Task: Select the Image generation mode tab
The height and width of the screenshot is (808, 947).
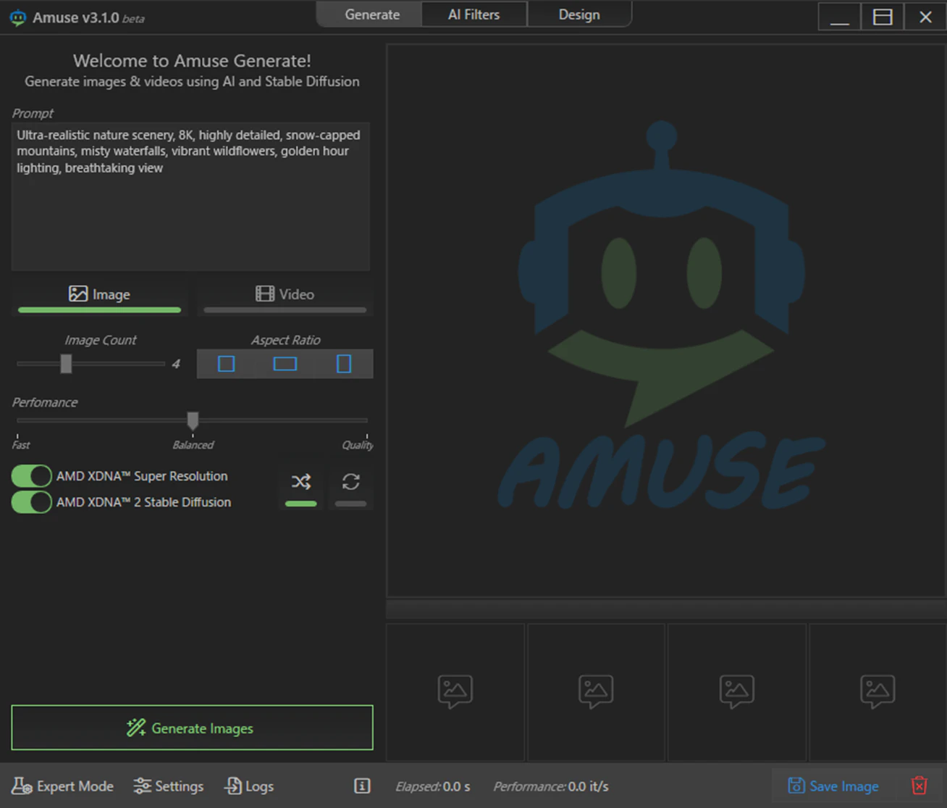Action: coord(100,295)
